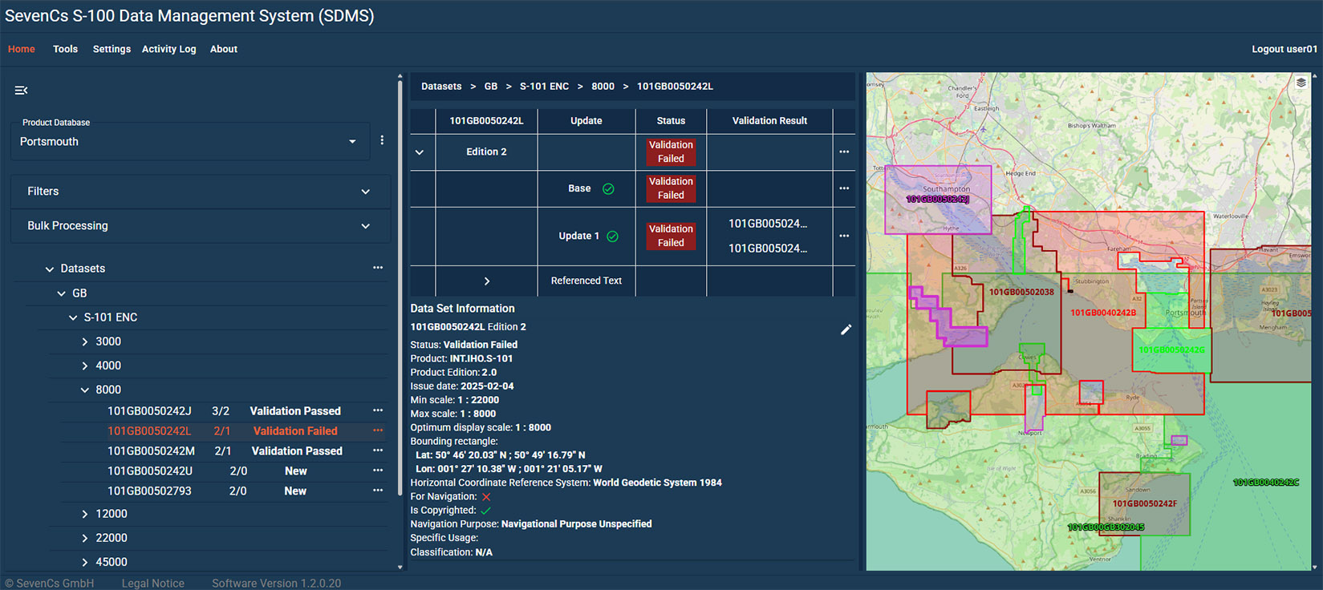Click the green check beside Update 1
Screen dimensions: 1323x590
(x=612, y=236)
